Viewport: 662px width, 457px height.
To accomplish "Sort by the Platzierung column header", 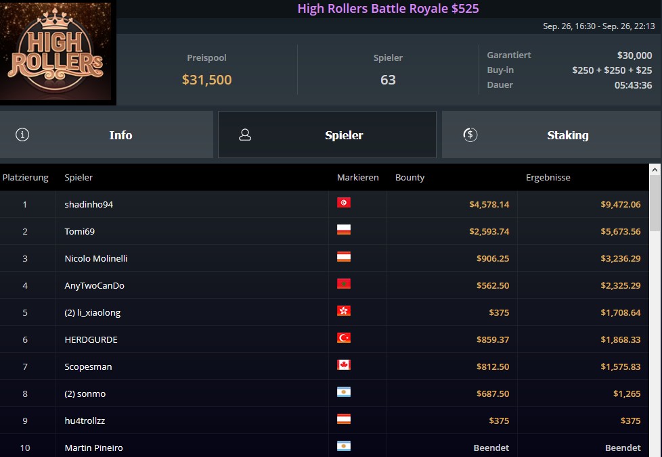I will coord(25,178).
